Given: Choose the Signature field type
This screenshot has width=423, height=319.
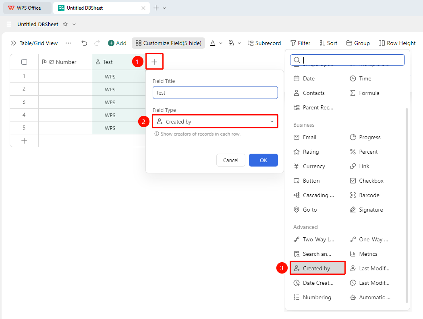Looking at the screenshot, I should pyautogui.click(x=366, y=210).
